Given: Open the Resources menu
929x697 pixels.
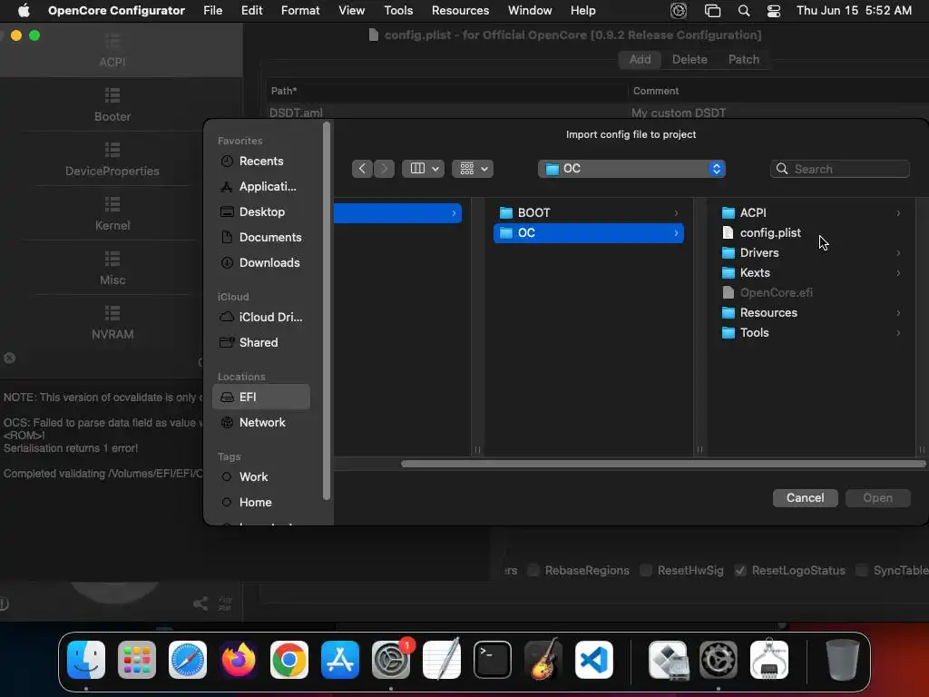Looking at the screenshot, I should click(x=460, y=11).
